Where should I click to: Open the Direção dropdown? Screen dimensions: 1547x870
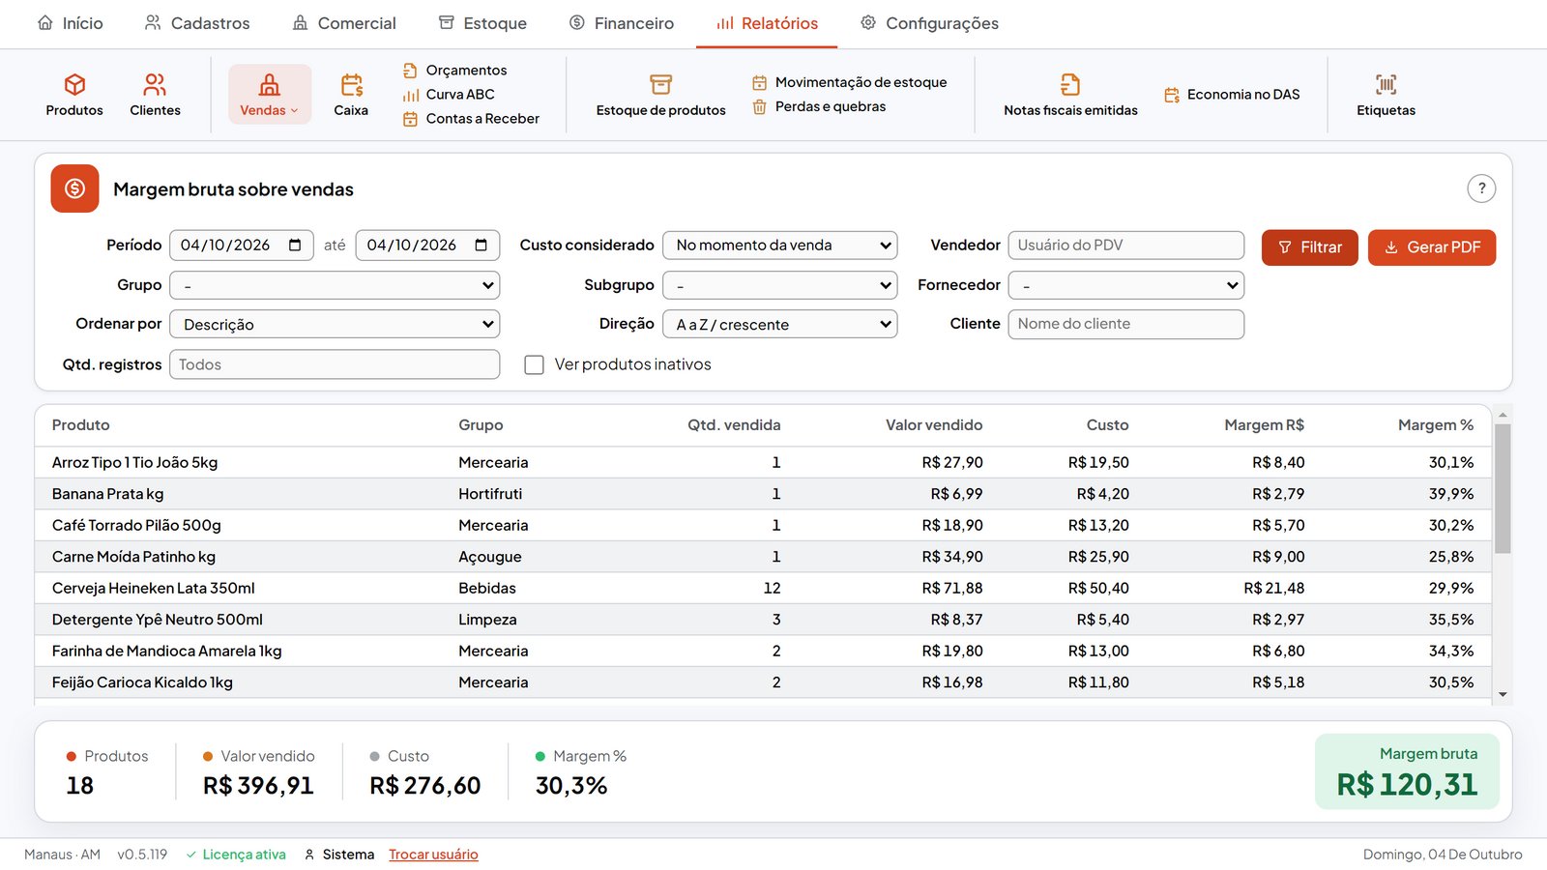coord(780,324)
